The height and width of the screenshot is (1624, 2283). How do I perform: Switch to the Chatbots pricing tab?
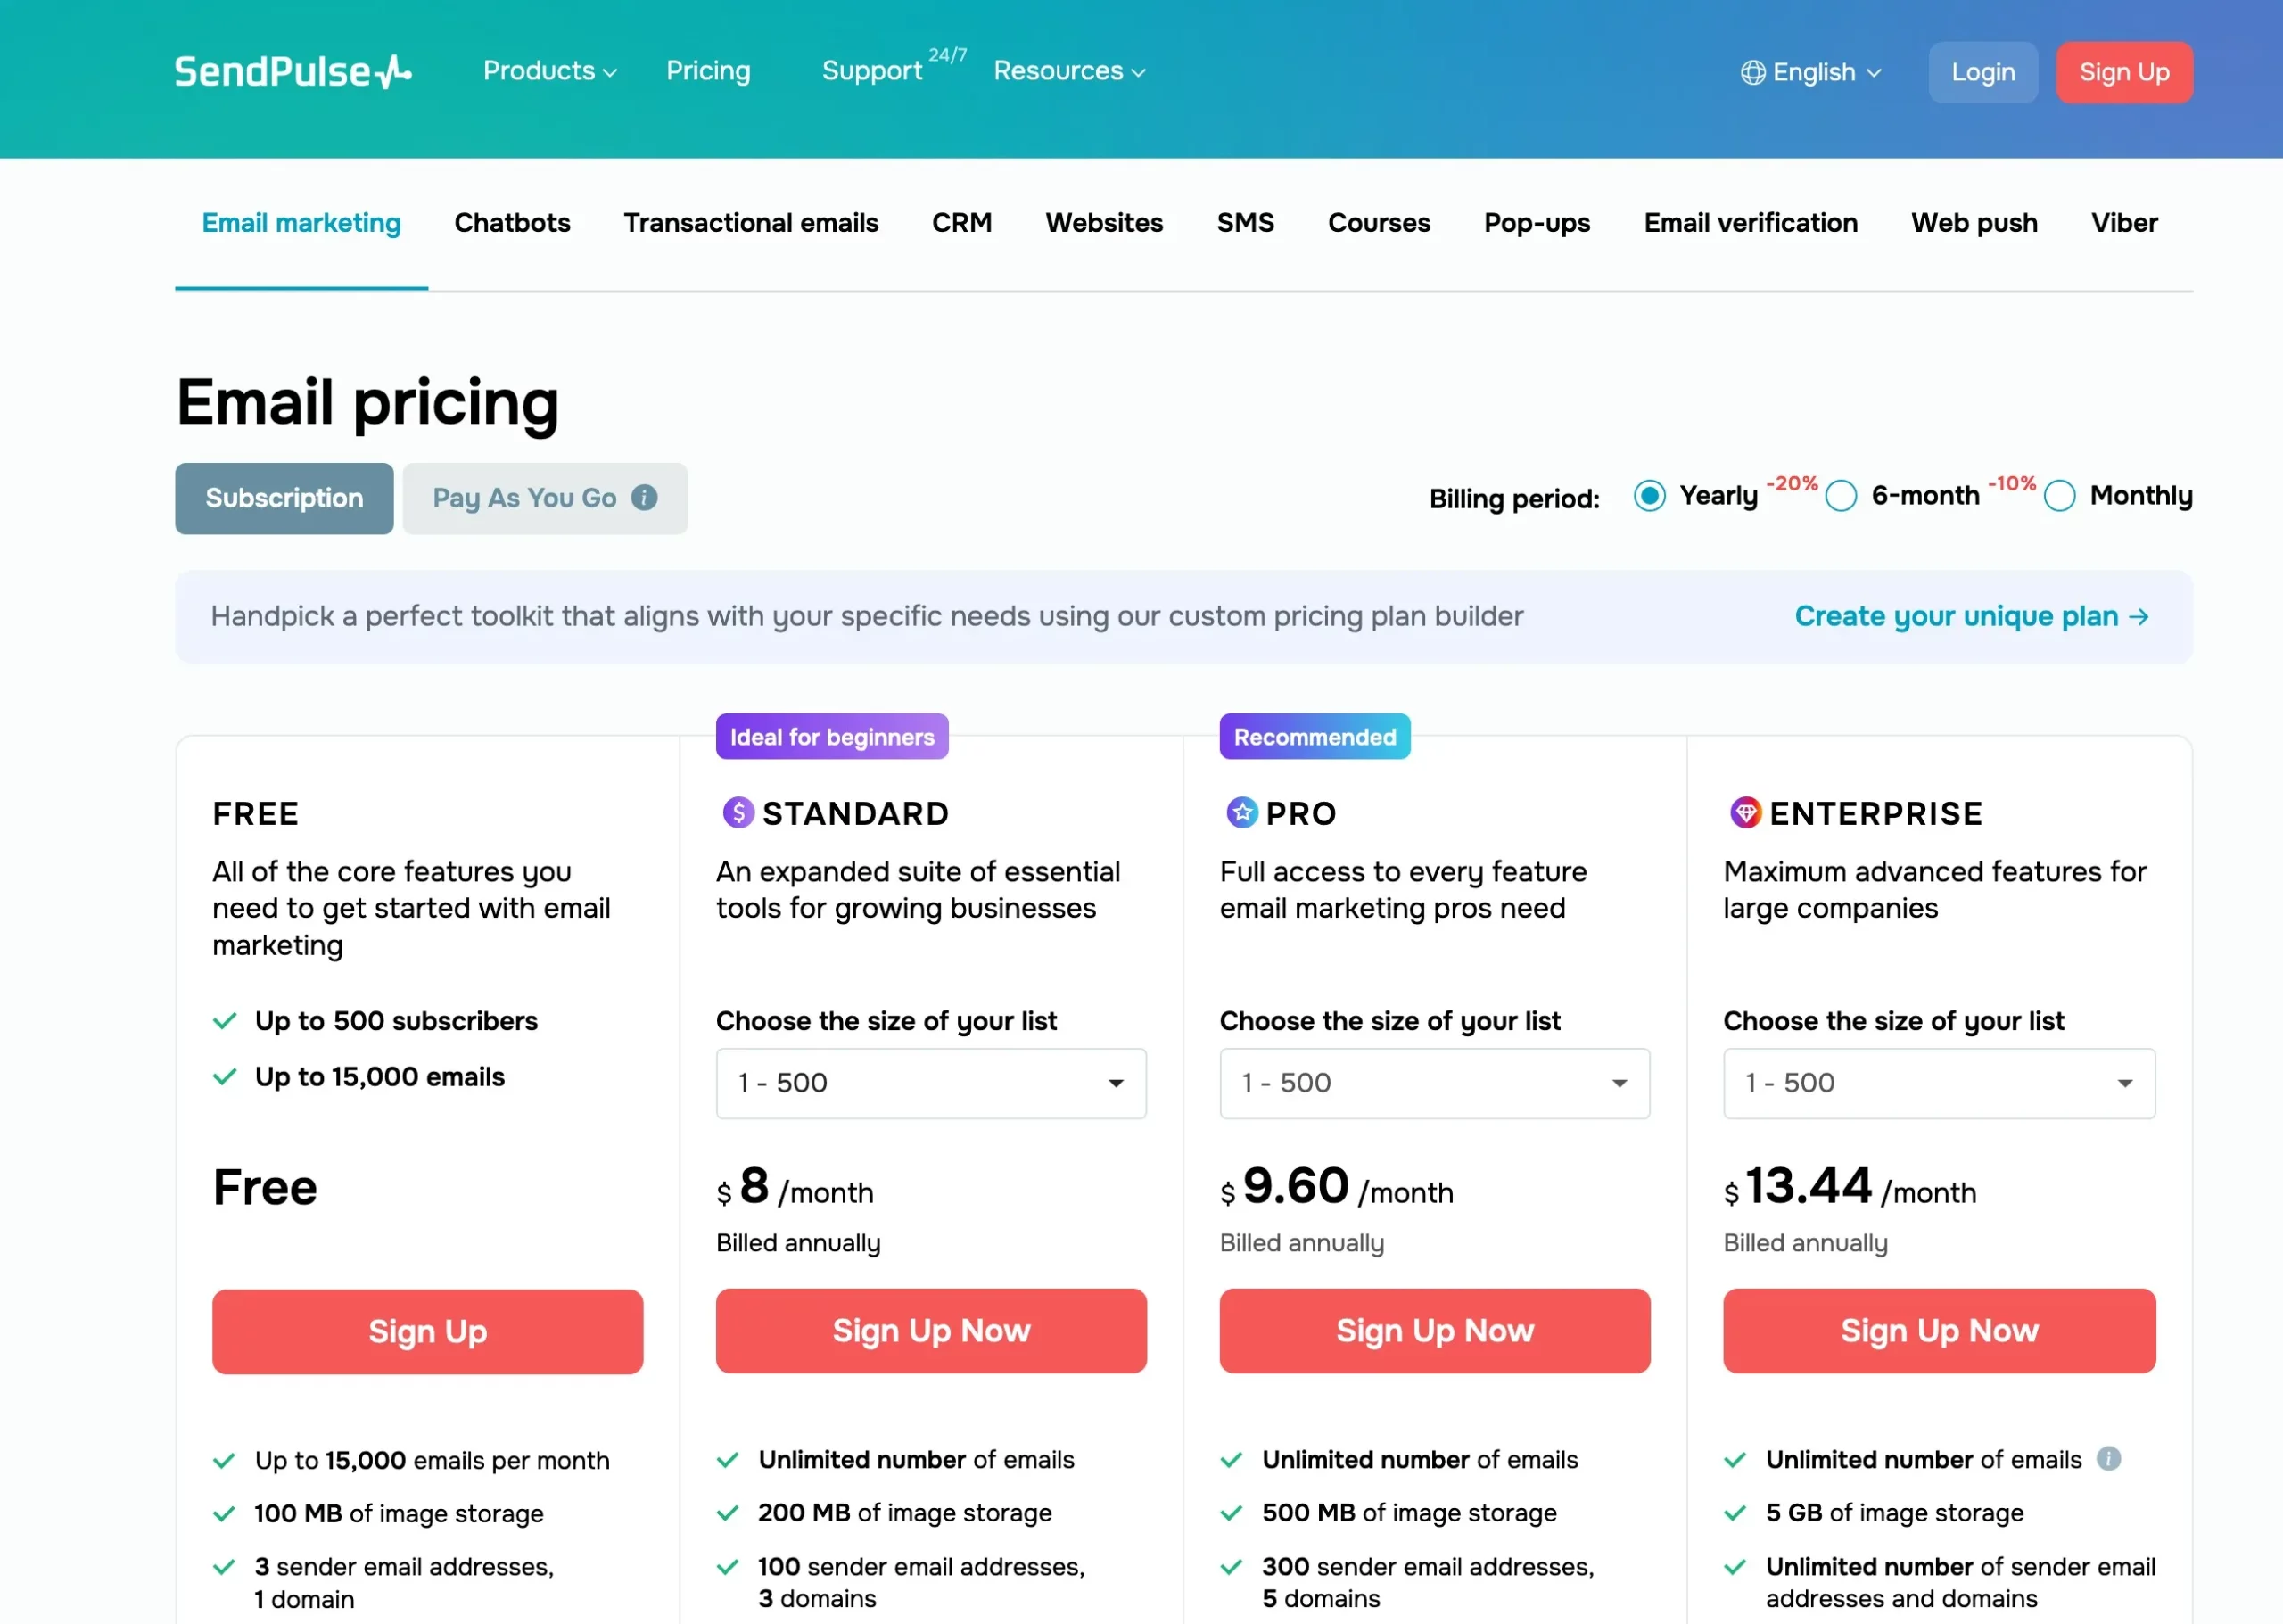click(x=511, y=223)
